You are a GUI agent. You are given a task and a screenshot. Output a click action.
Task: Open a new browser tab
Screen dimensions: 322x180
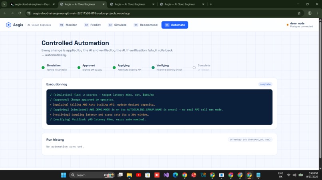[x=211, y=4]
